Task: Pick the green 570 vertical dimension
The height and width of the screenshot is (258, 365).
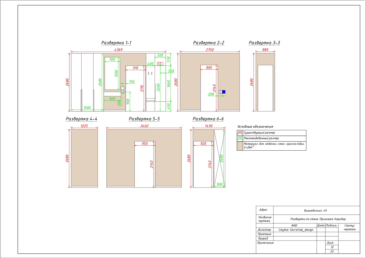Action: [168, 59]
